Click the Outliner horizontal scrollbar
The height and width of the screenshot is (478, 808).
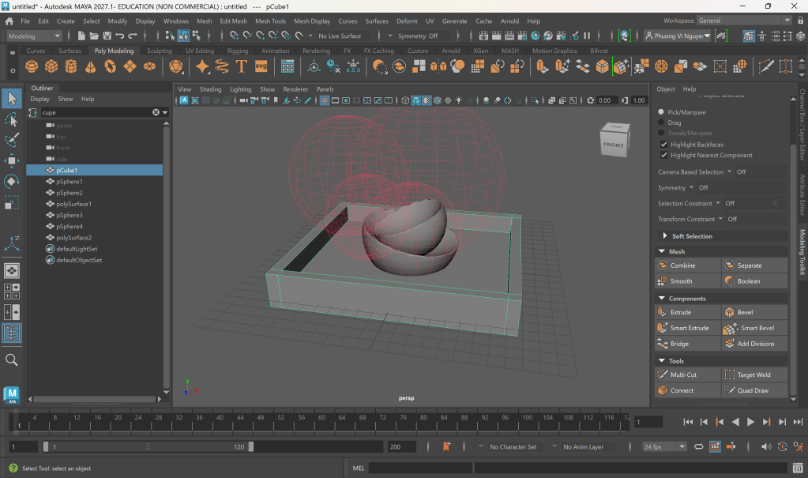click(94, 399)
